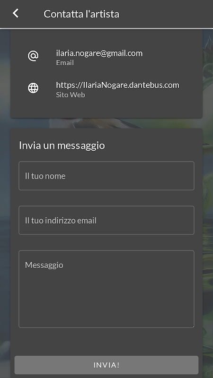This screenshot has height=378, width=213.
Task: Select the "Email" caption under the address
Action: (x=65, y=63)
